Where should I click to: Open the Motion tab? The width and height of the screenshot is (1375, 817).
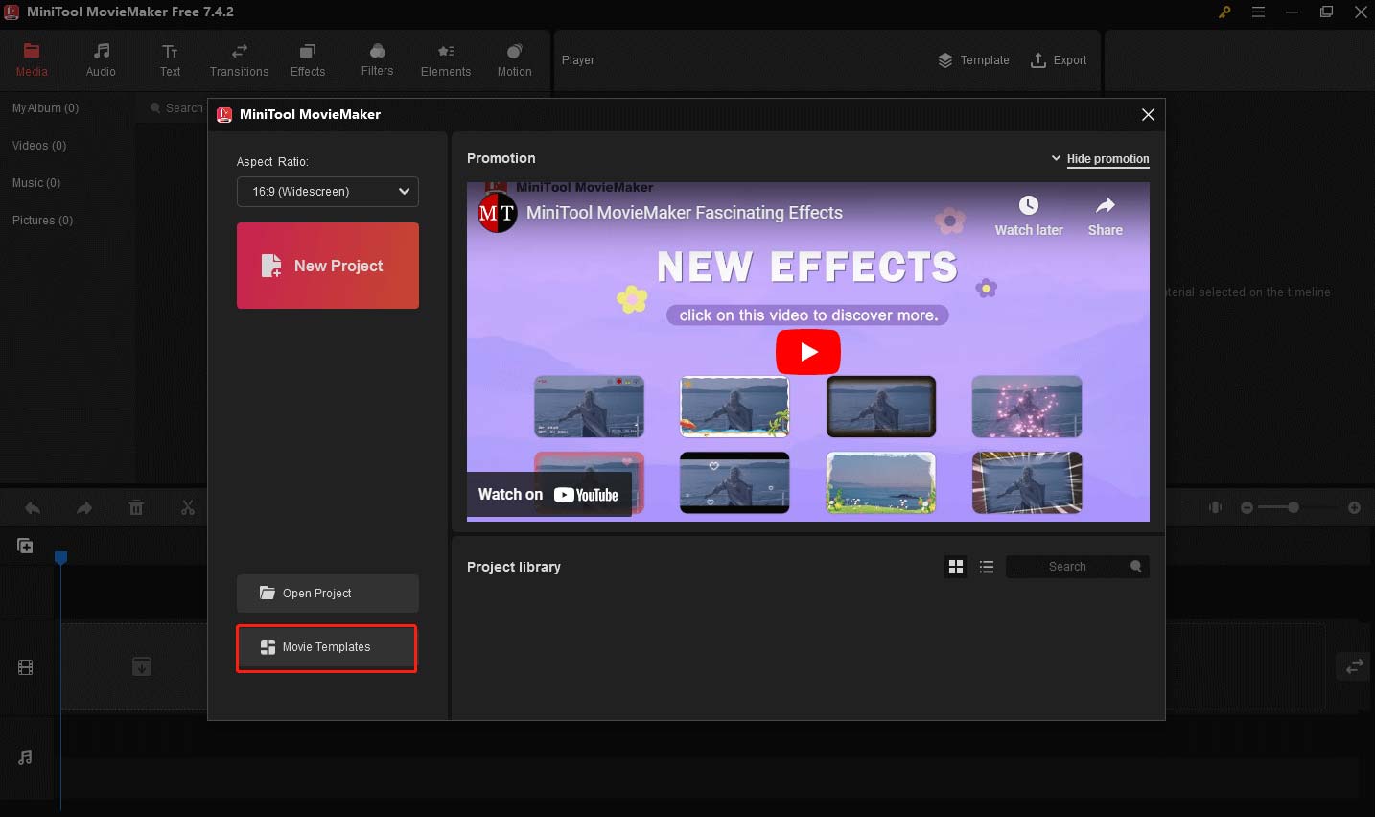pos(514,59)
